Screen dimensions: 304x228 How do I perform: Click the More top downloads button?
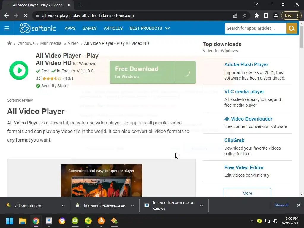(247, 193)
